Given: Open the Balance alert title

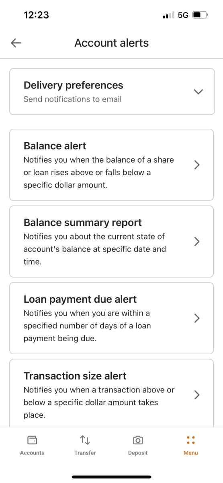Looking at the screenshot, I should tap(55, 146).
